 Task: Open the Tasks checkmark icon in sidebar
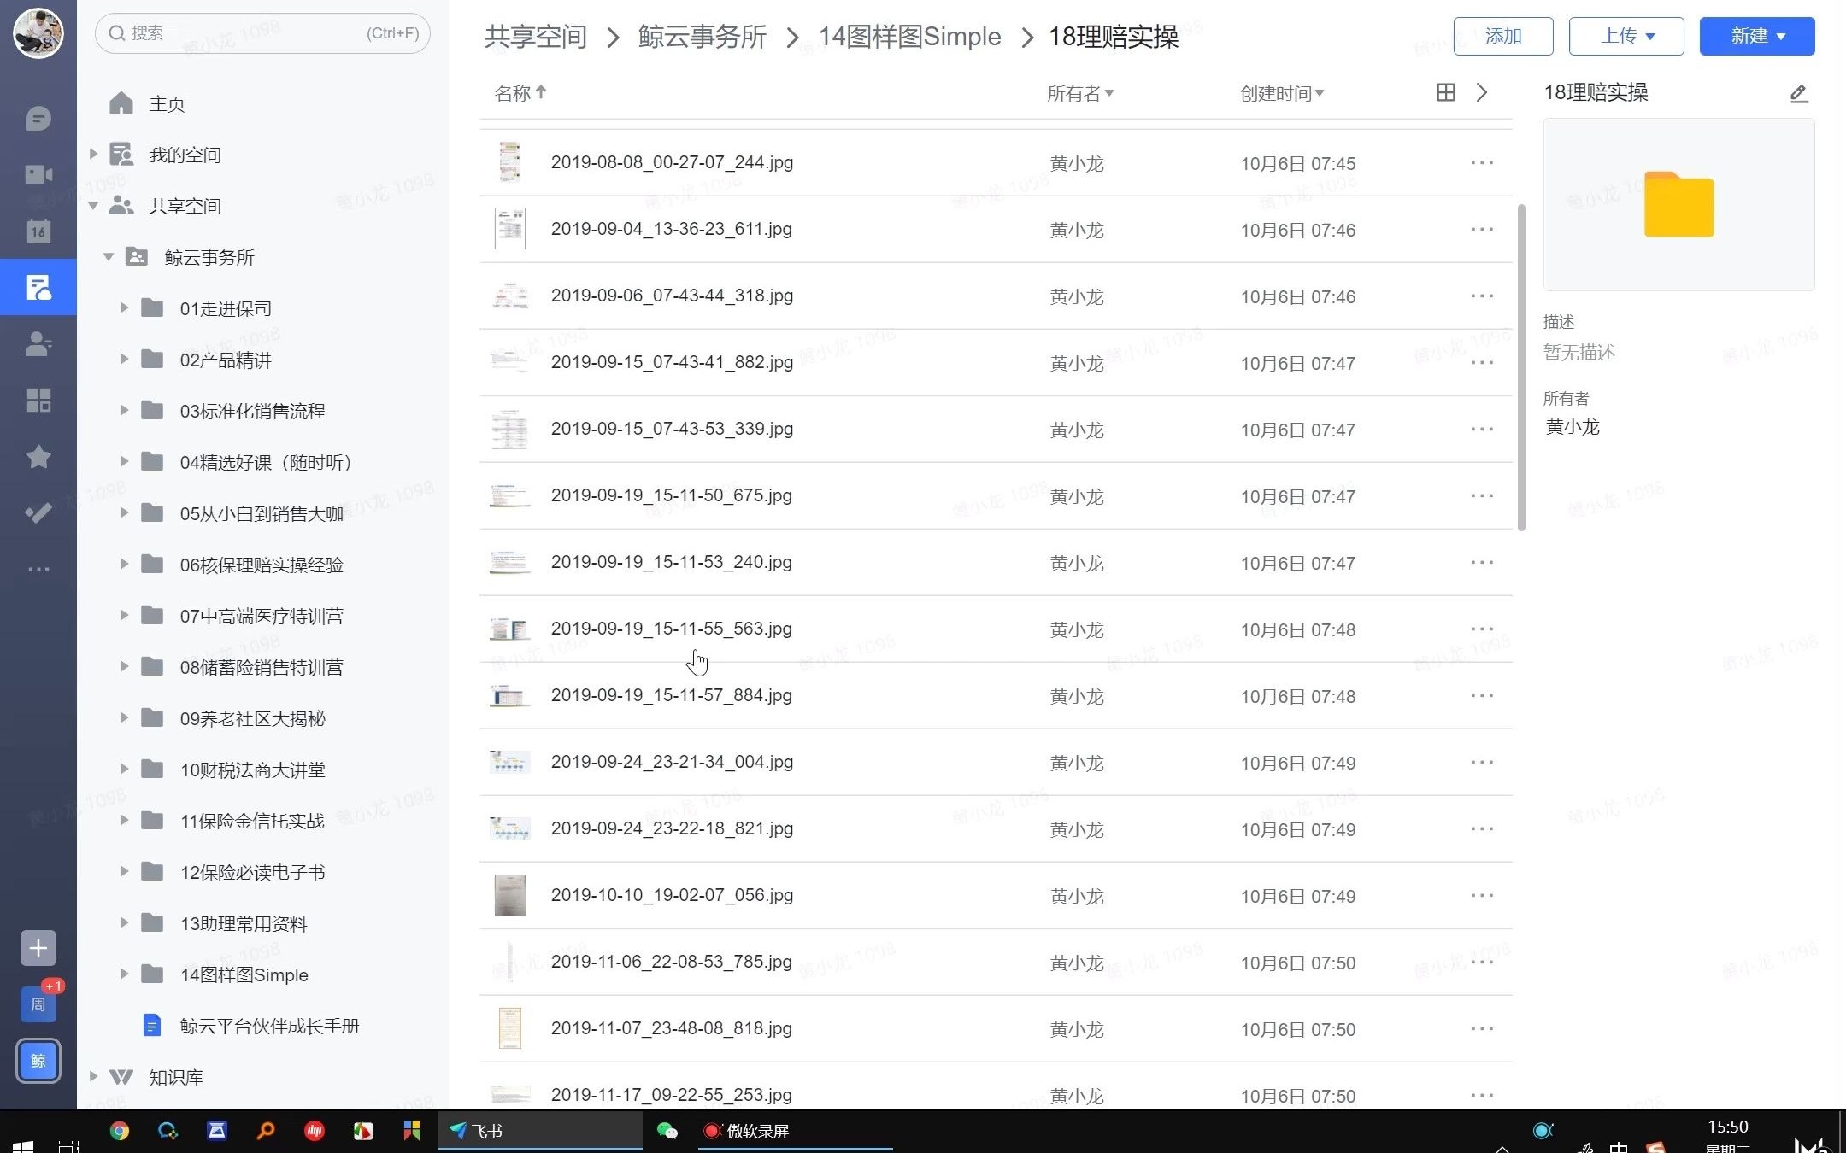[x=38, y=512]
